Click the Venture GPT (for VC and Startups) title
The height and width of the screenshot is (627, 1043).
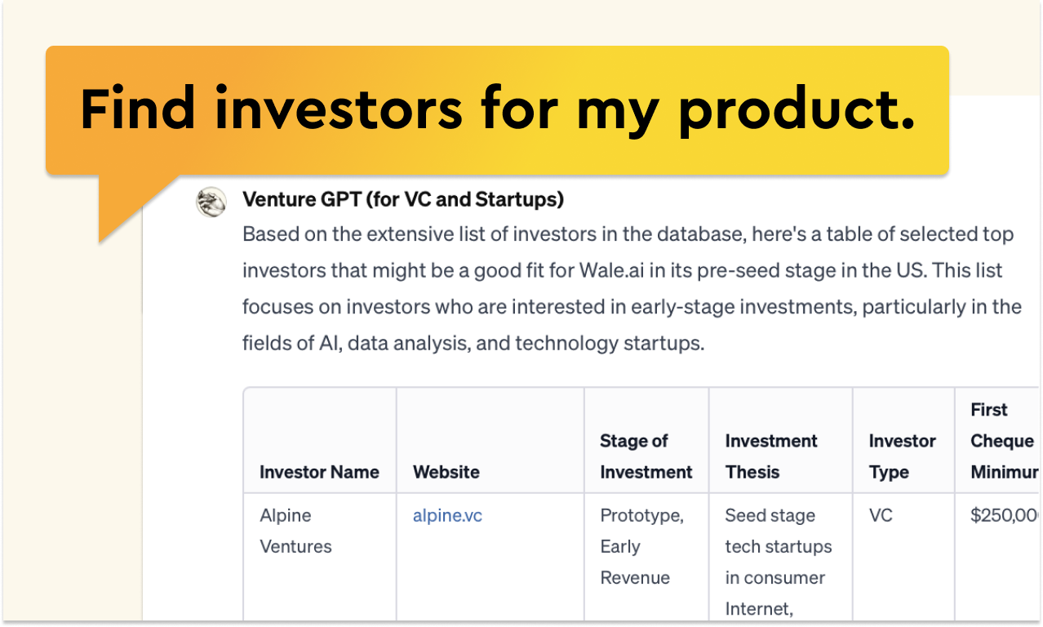click(403, 199)
